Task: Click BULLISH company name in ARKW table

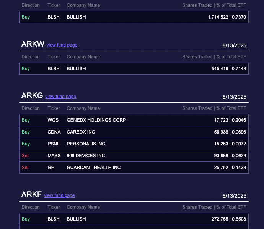Action: 76,69
